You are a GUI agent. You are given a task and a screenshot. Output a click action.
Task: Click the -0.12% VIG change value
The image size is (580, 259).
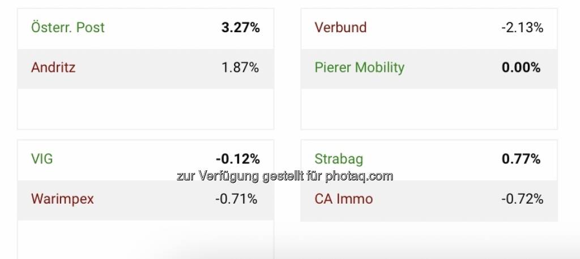(237, 159)
